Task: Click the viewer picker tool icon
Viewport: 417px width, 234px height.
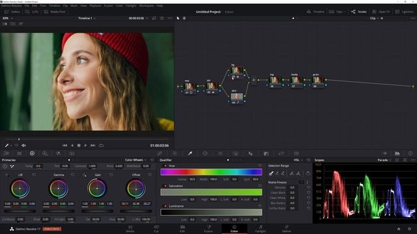Action: [7, 146]
